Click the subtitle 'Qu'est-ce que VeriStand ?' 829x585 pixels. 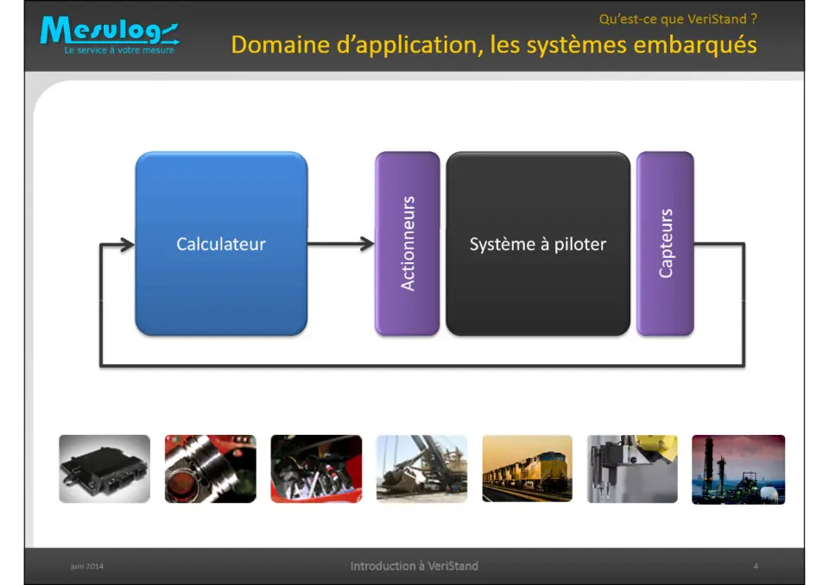pos(678,19)
